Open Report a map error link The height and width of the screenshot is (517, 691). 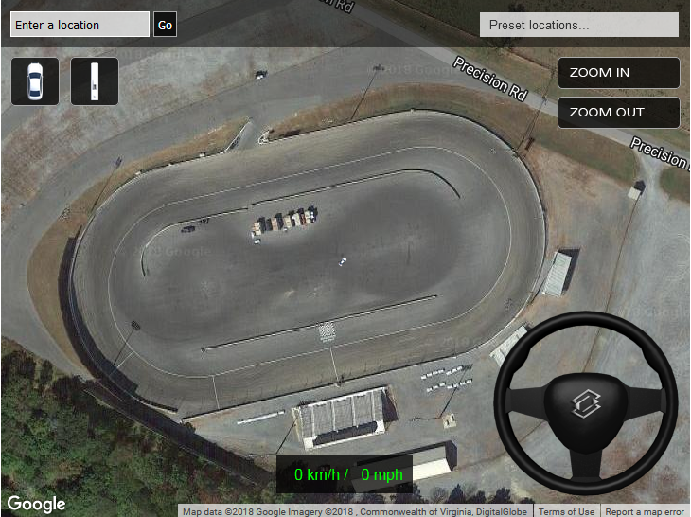[x=645, y=511]
